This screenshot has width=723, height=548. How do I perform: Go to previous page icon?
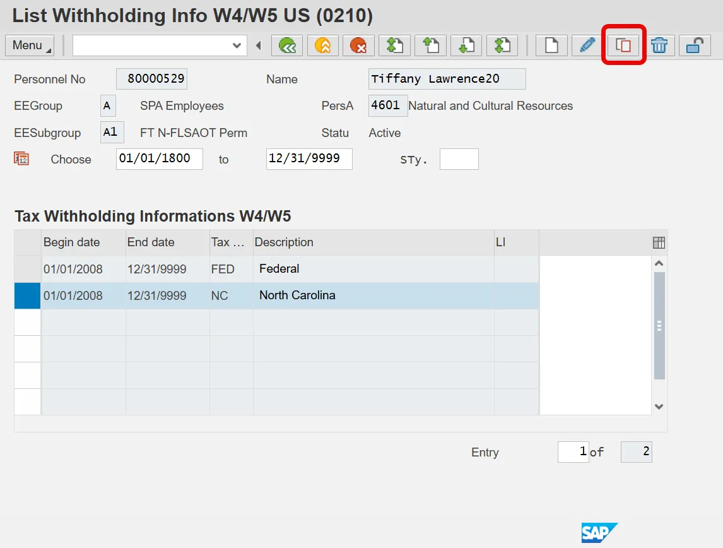(430, 45)
